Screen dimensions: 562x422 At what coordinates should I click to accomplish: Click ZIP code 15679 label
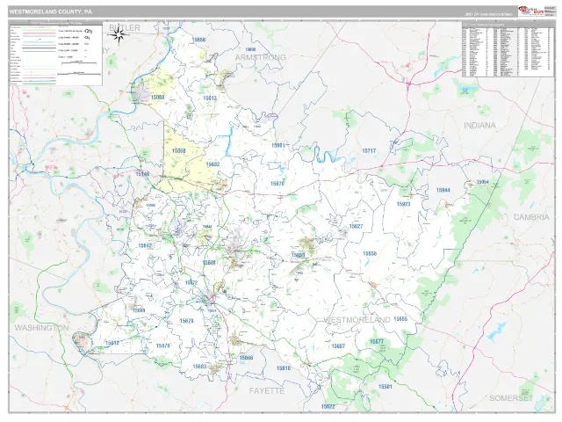(x=186, y=321)
